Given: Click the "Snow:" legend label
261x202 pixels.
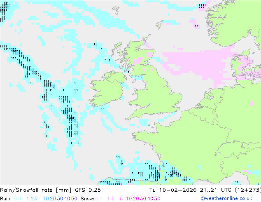Looking at the screenshot, I should pos(88,199).
